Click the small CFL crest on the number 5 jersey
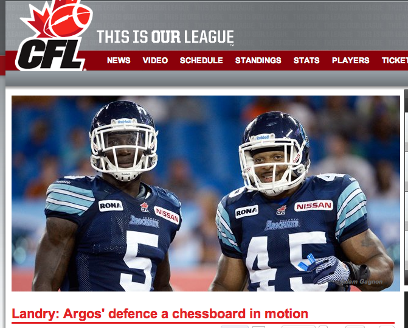The height and width of the screenshot is (328, 408). click(145, 207)
